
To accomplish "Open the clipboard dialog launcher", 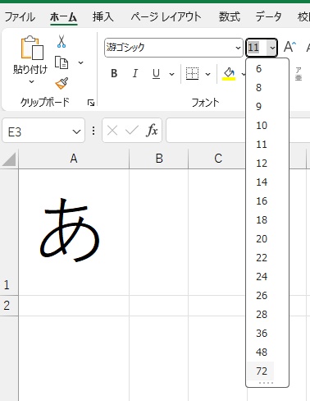I will [x=91, y=103].
